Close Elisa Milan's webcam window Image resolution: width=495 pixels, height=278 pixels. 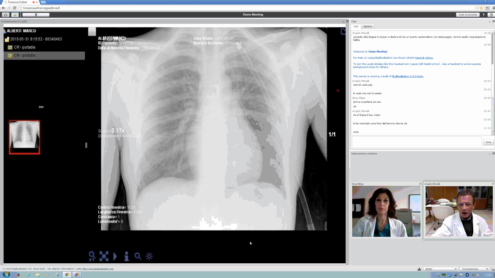tap(420, 184)
